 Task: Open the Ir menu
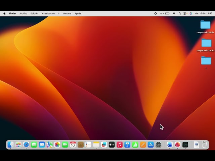pos(59,13)
